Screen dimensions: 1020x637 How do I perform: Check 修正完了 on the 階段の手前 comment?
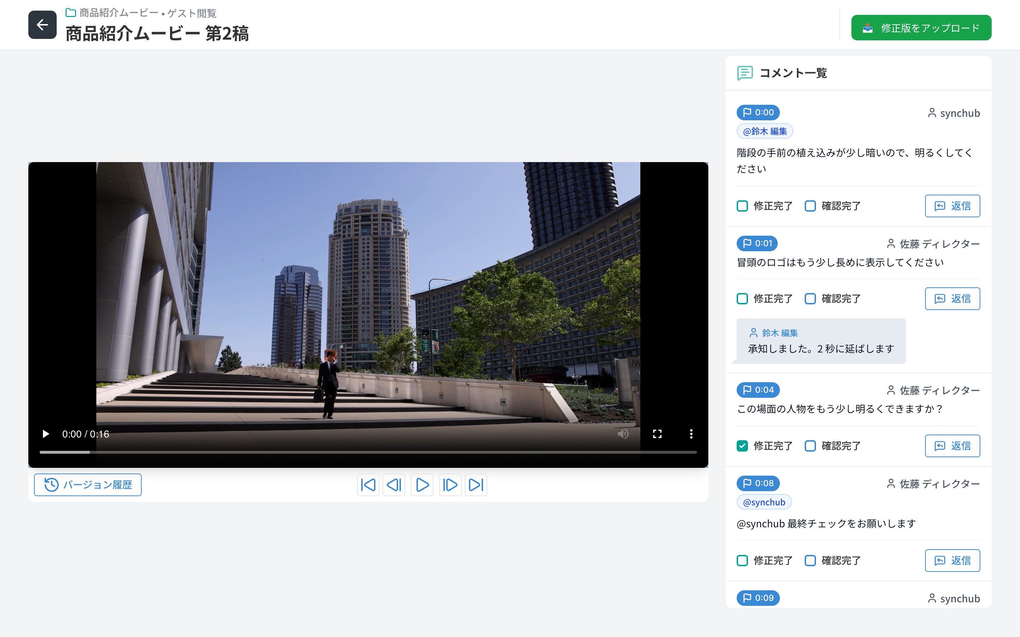742,206
